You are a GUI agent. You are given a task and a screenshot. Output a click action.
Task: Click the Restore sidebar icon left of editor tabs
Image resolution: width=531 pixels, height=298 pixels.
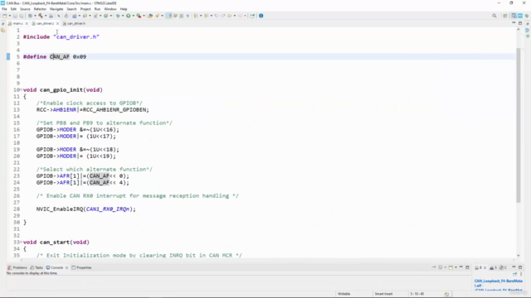[3, 24]
